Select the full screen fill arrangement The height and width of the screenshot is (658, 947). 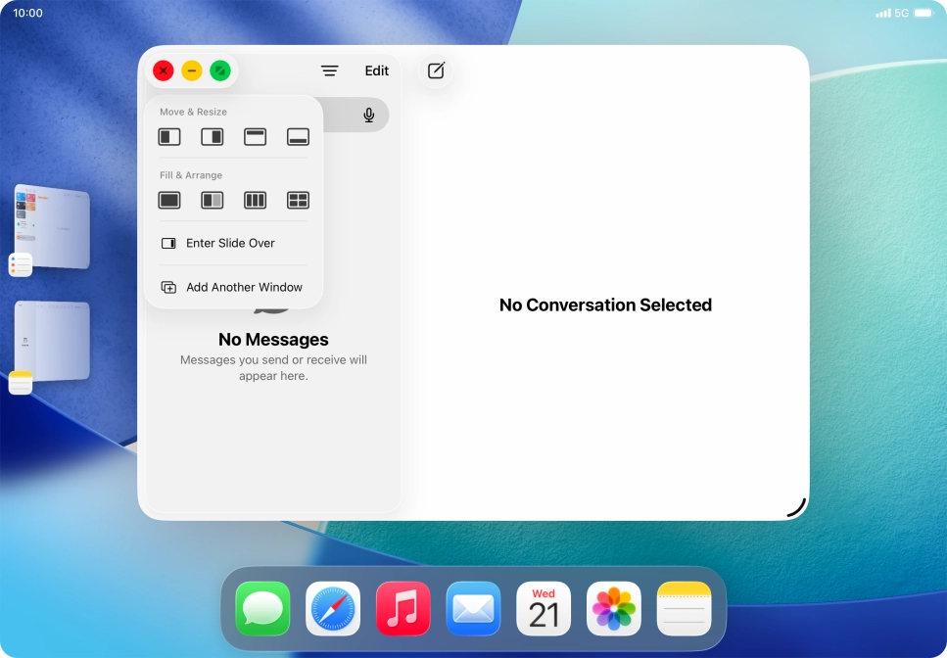click(x=169, y=200)
